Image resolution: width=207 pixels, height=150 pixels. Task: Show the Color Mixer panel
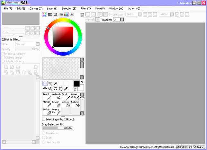(61, 14)
